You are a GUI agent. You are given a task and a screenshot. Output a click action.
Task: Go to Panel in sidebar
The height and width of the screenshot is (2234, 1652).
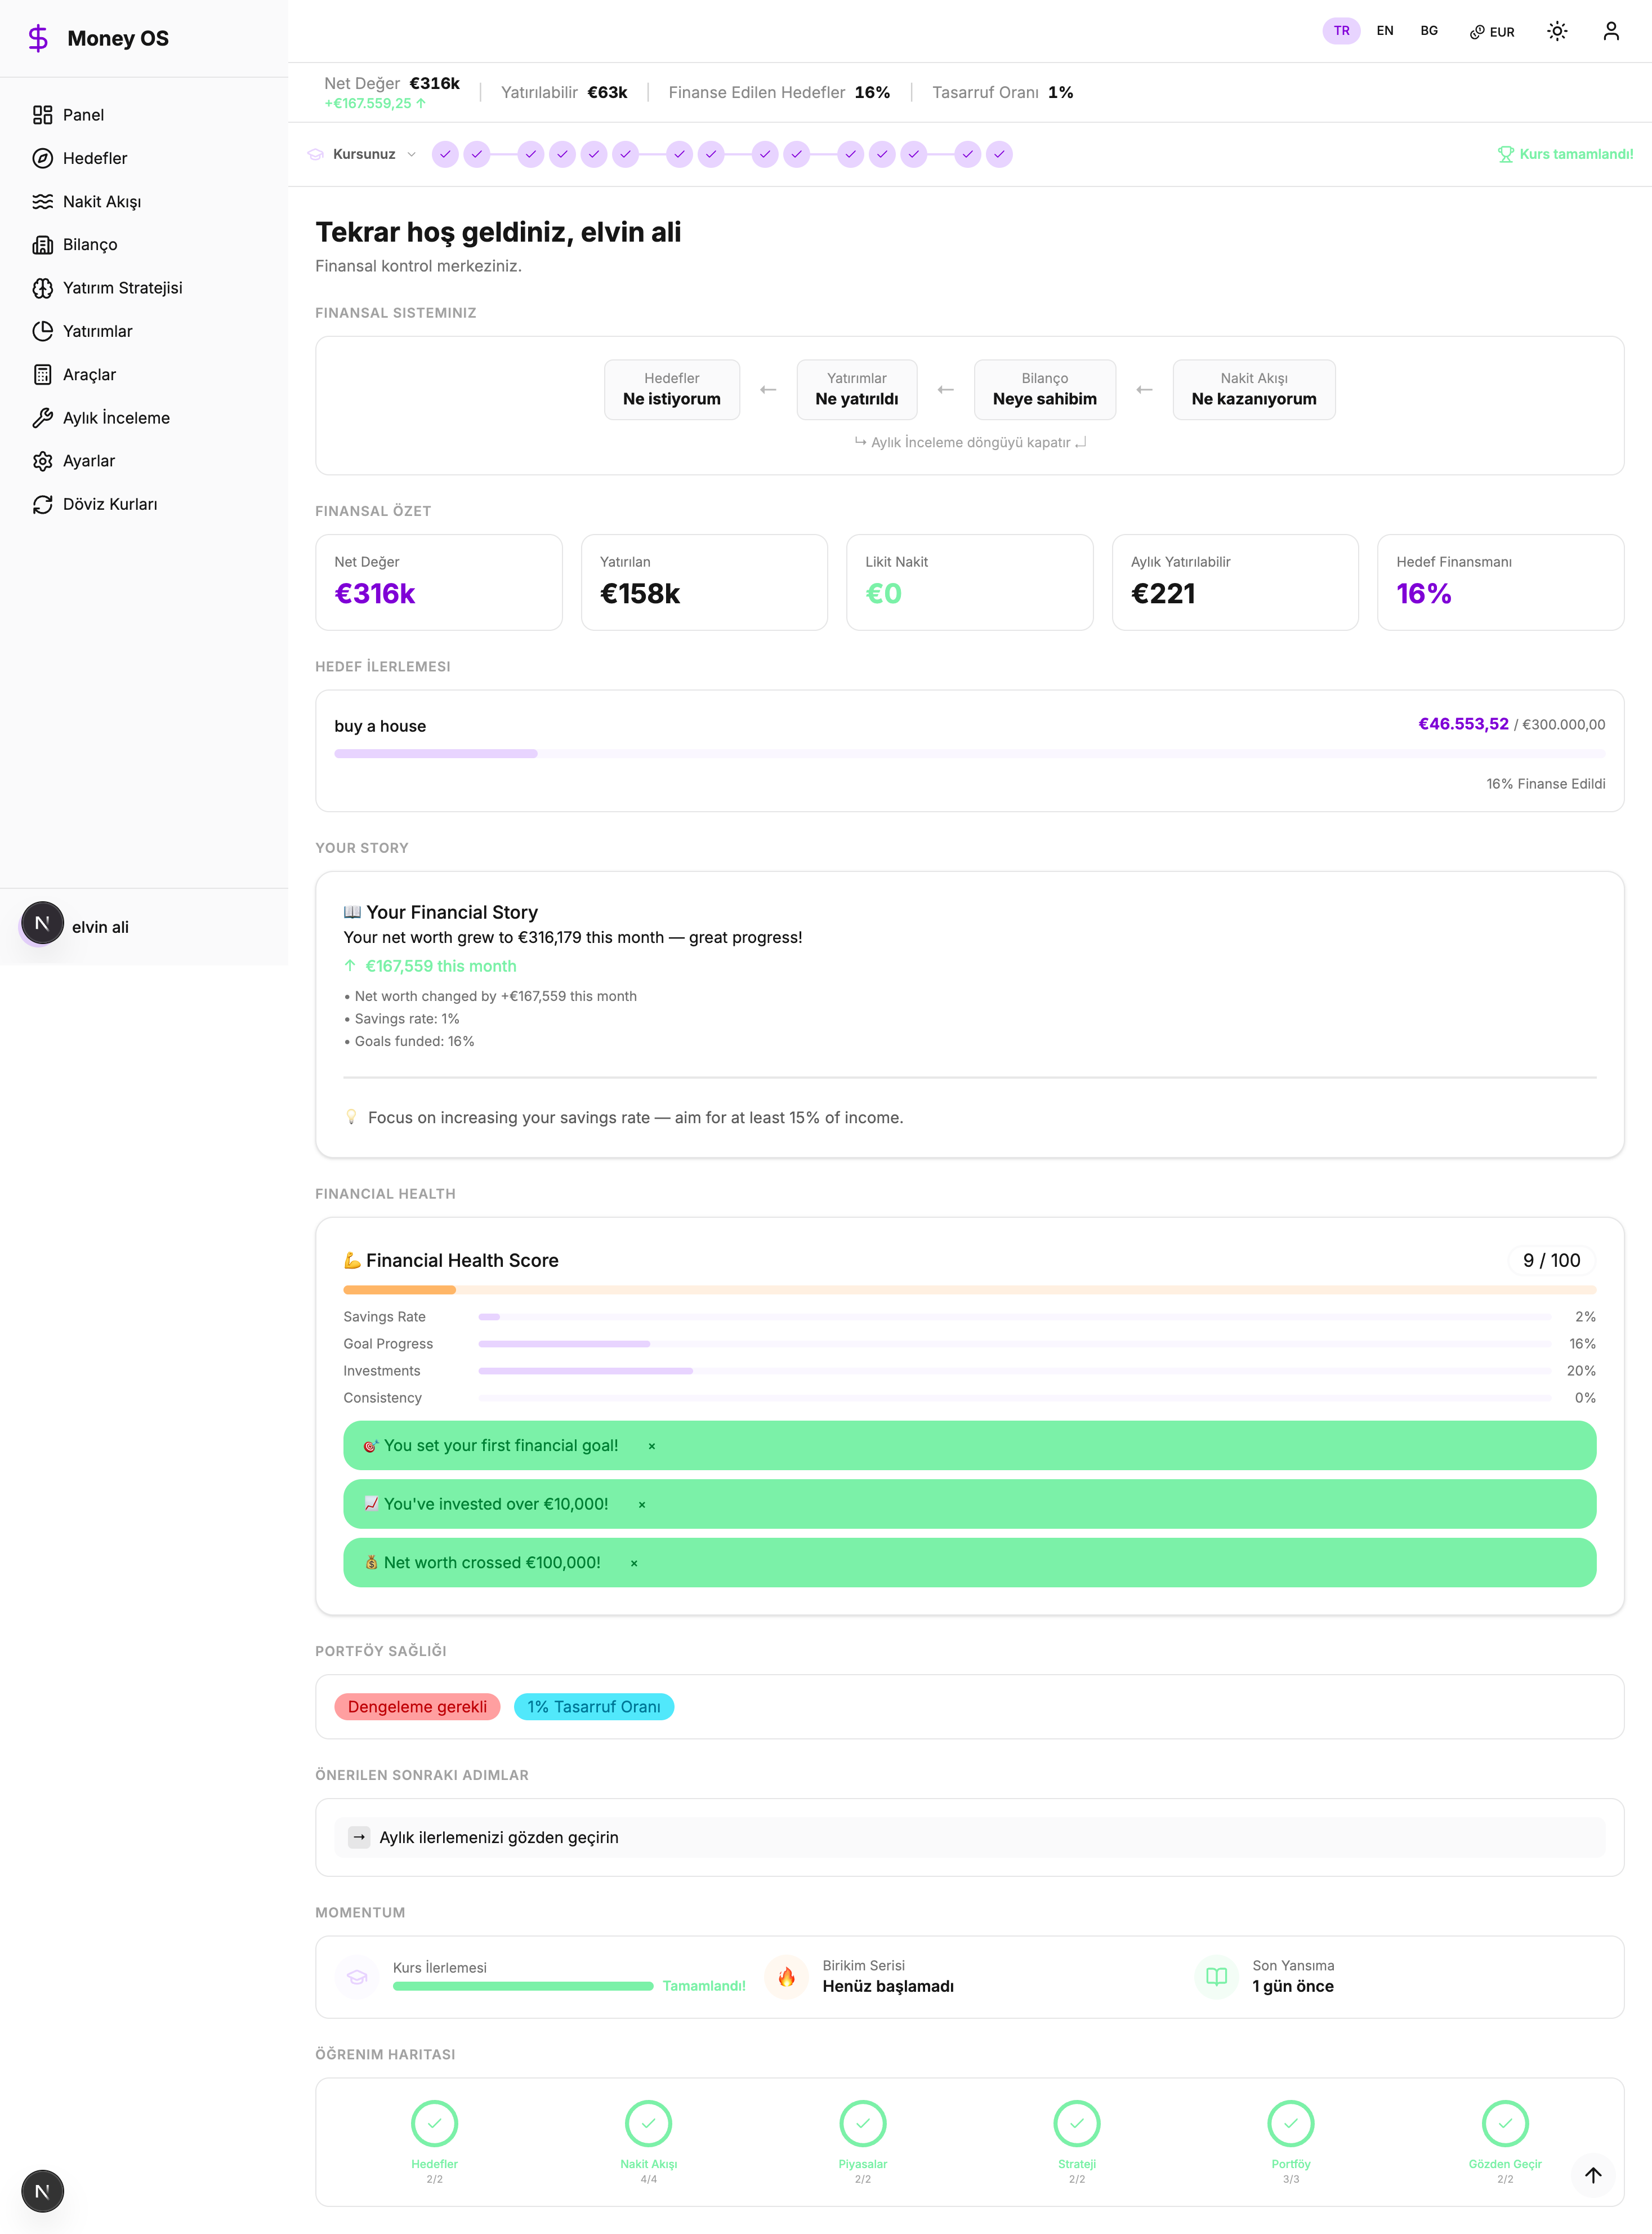click(144, 115)
